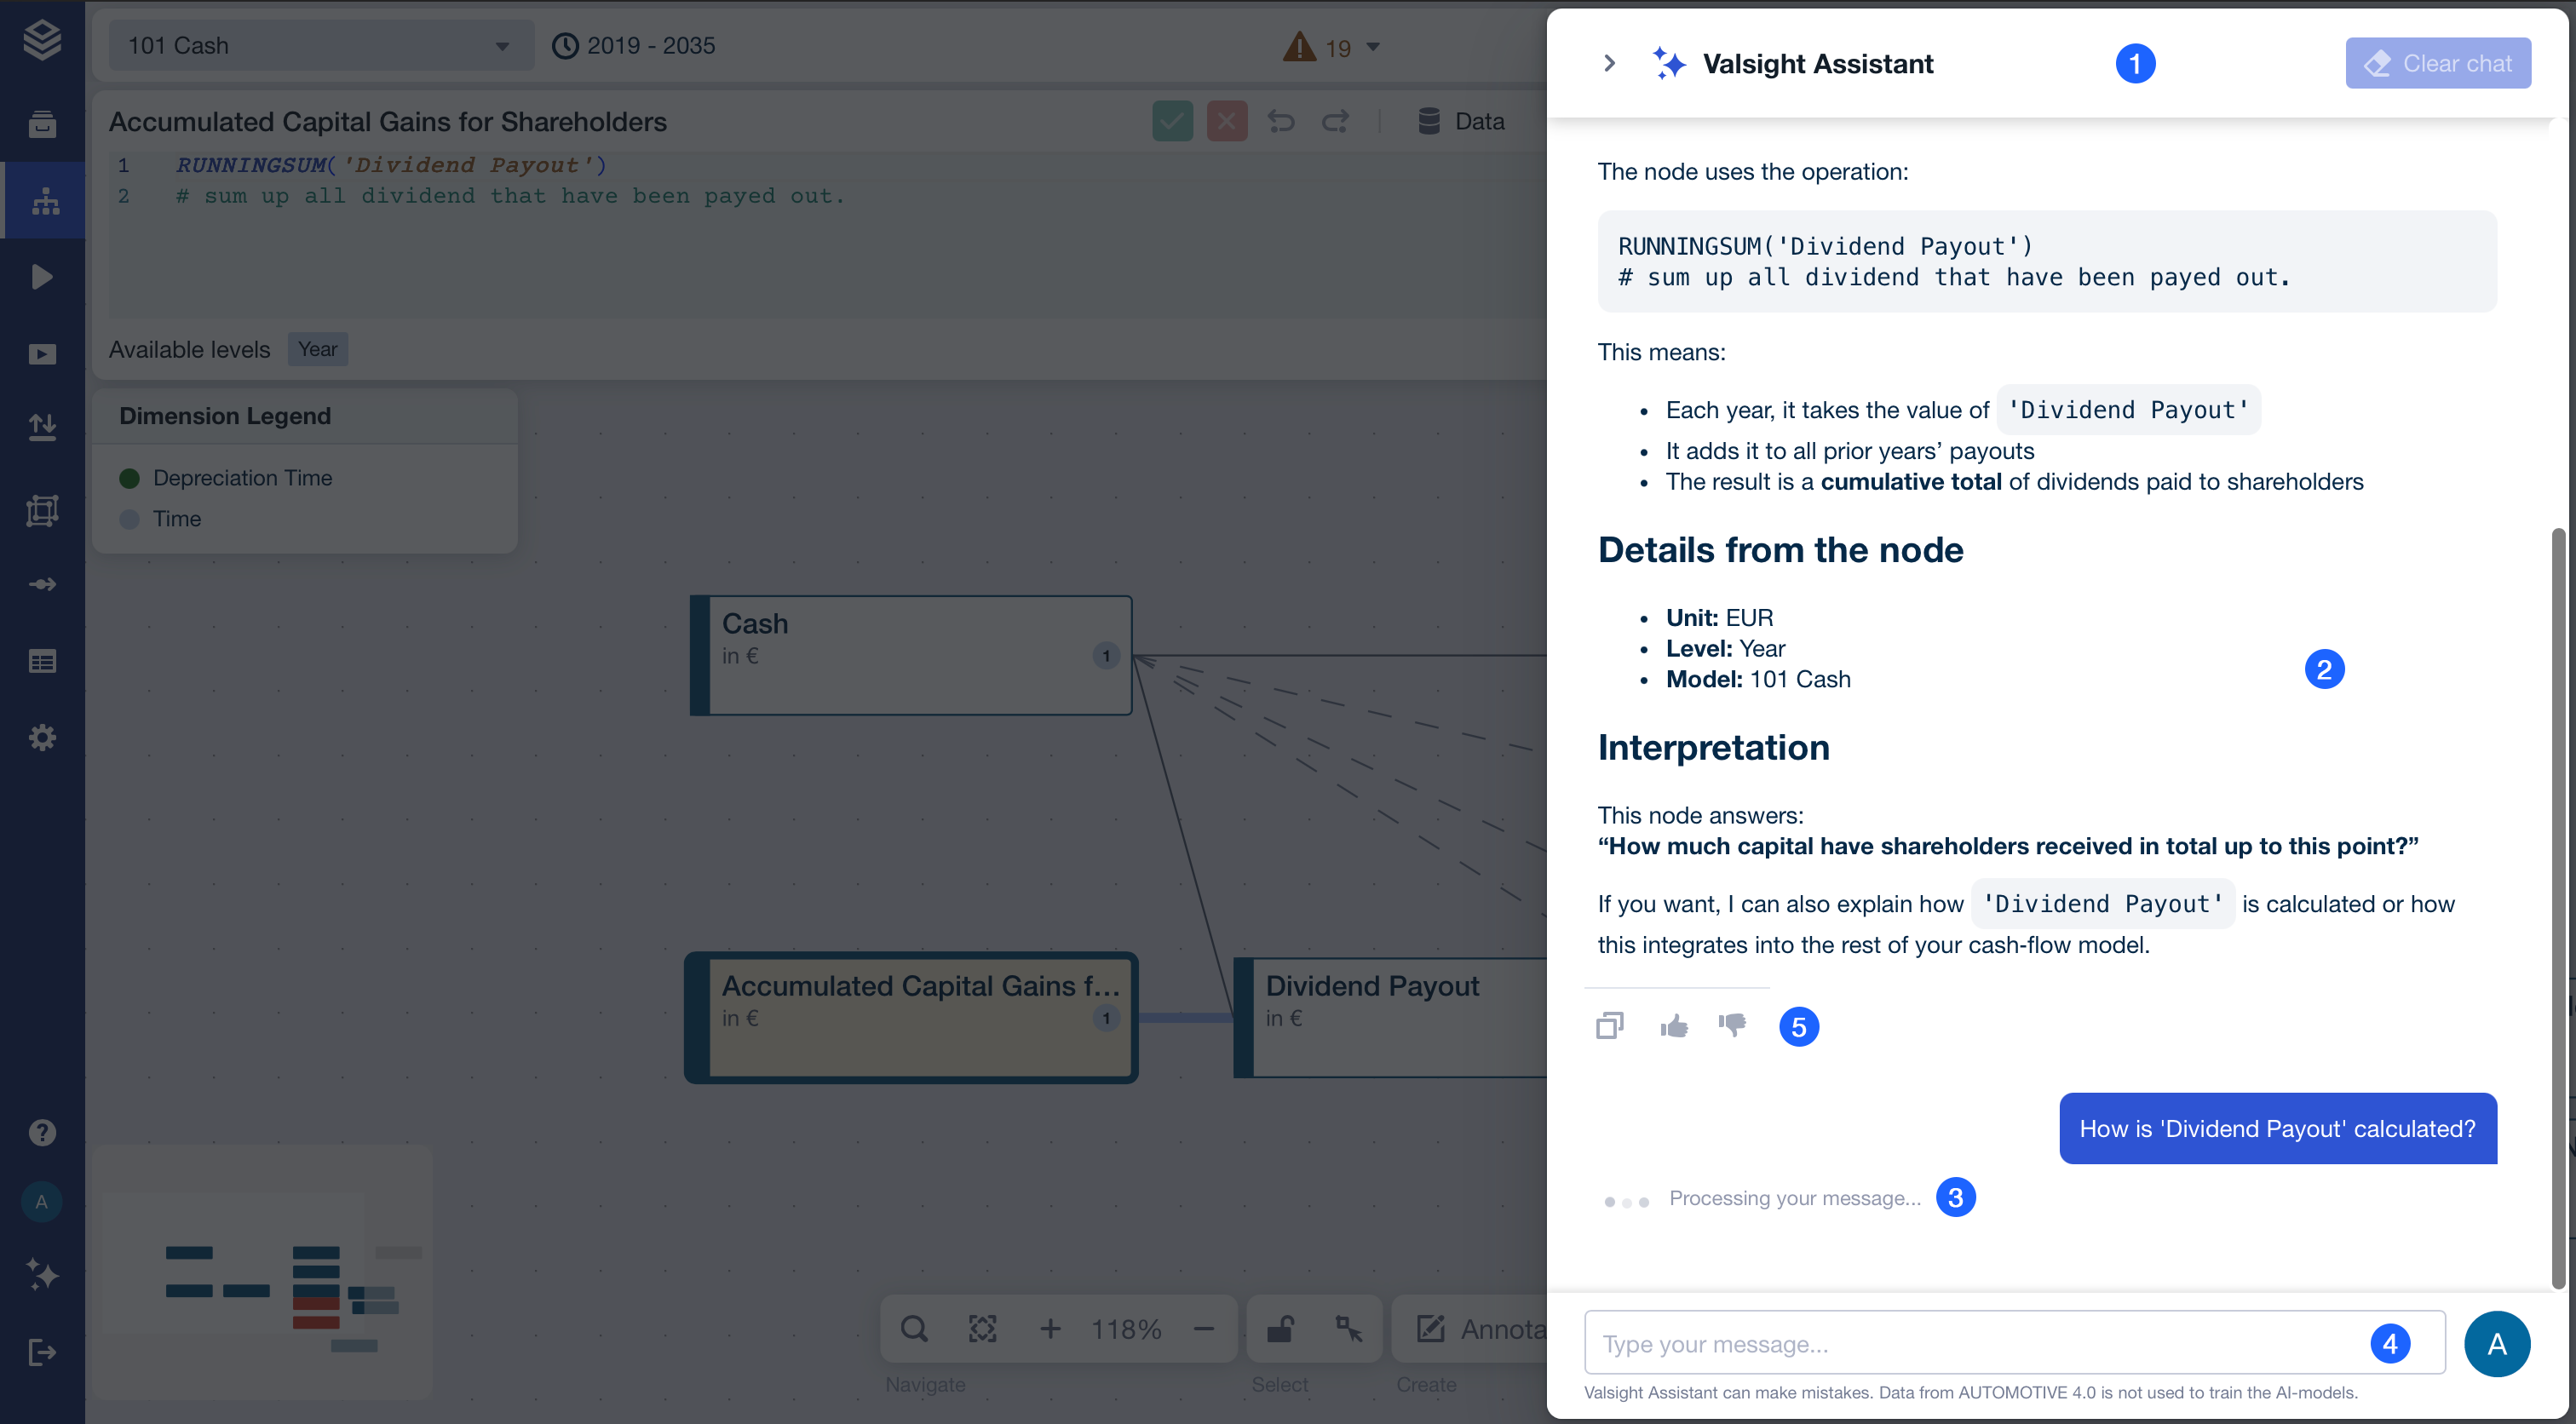Image resolution: width=2576 pixels, height=1424 pixels.
Task: Click the help question mark icon
Action: [42, 1132]
